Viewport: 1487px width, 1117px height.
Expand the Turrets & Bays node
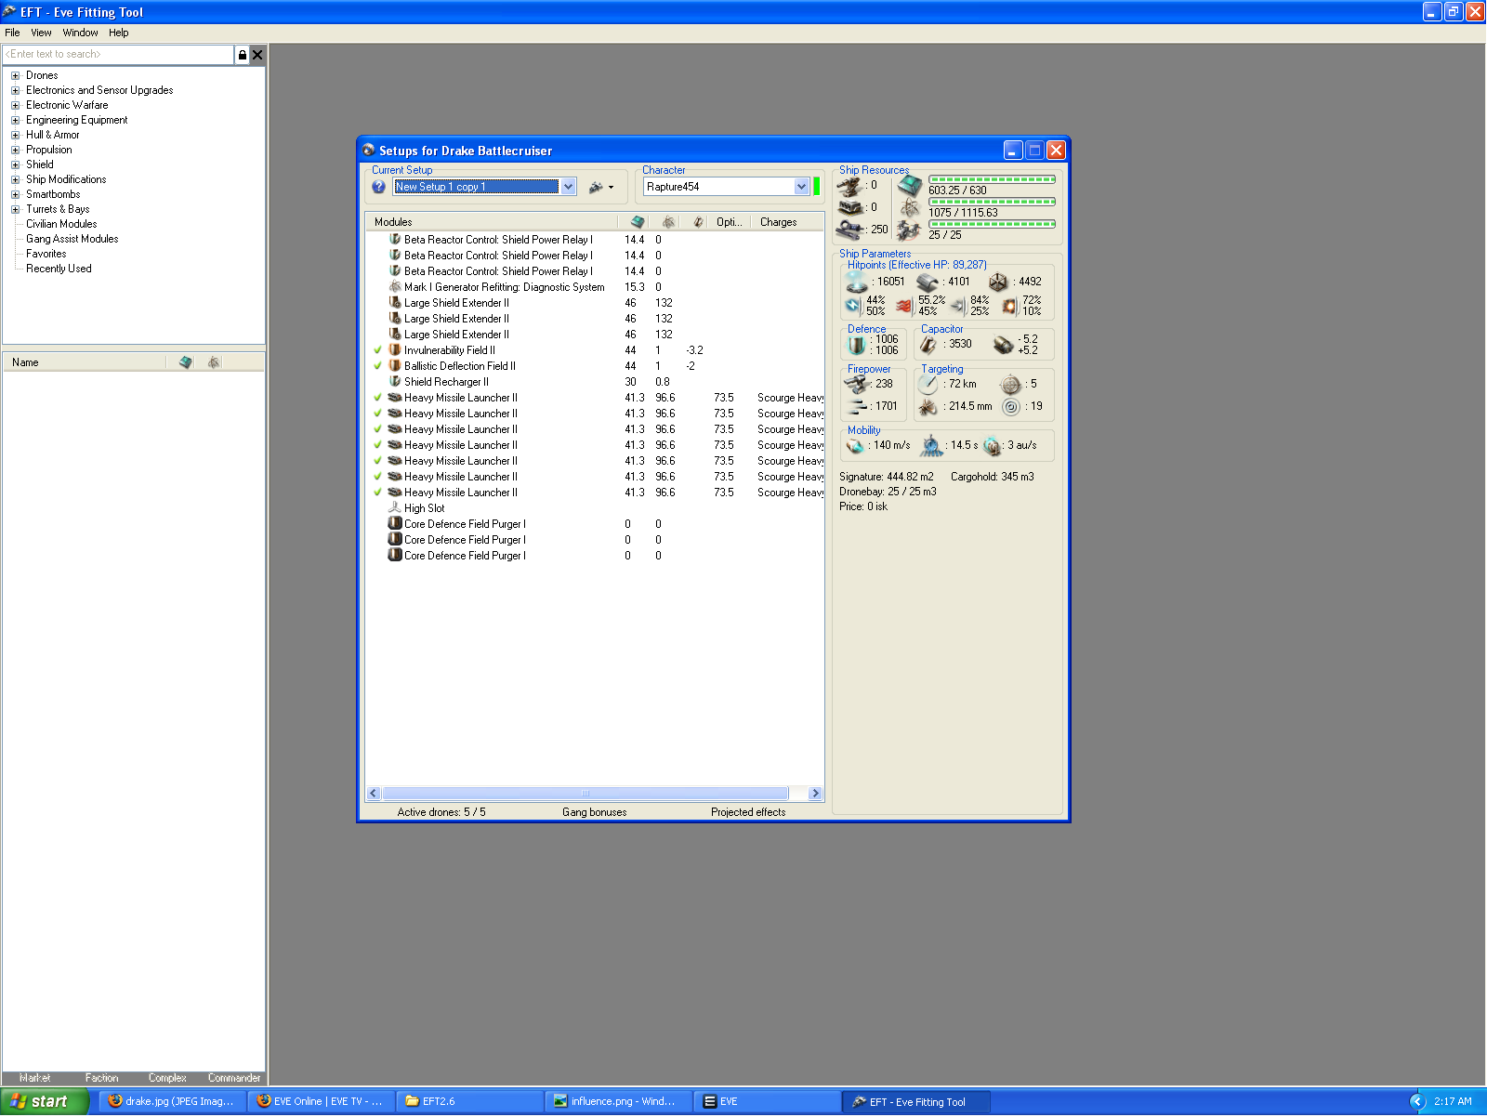(x=15, y=210)
